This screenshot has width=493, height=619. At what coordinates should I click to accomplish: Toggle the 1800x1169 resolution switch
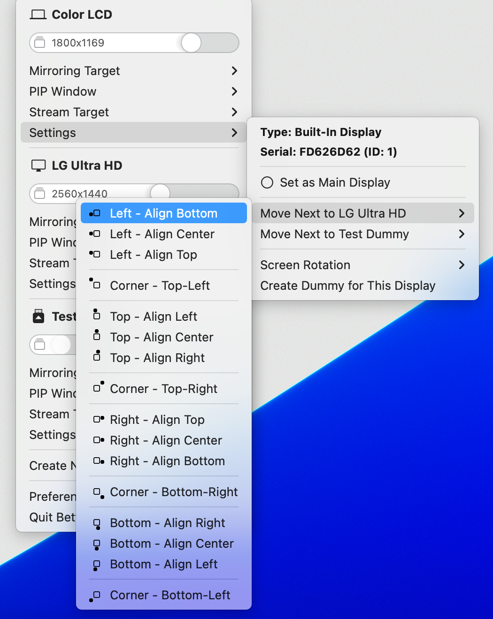click(191, 43)
